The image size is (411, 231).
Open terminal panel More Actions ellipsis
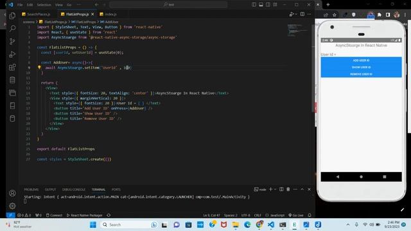click(x=295, y=189)
